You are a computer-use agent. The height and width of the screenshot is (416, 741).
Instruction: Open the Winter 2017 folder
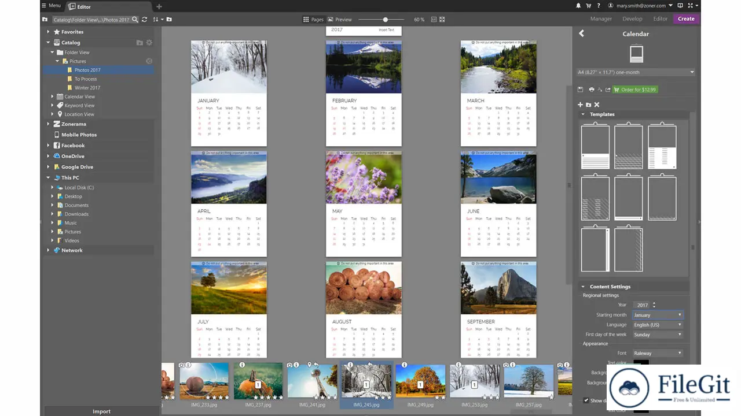click(x=87, y=88)
